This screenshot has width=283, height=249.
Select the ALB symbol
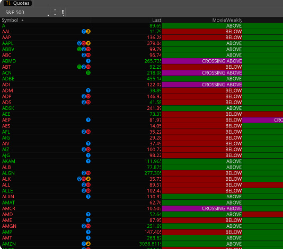tap(6, 167)
